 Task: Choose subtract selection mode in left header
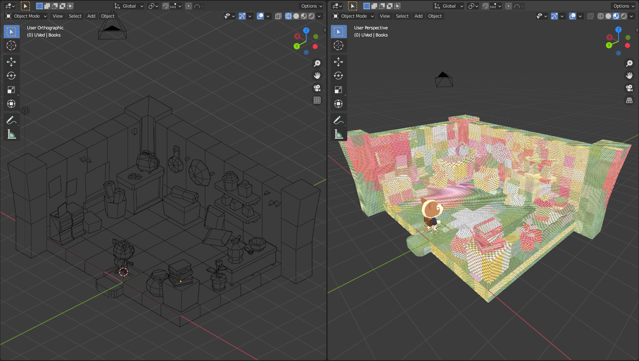[x=55, y=6]
